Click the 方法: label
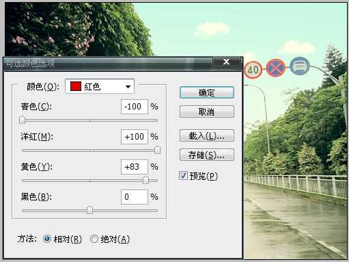This screenshot has width=349, height=262. [x=27, y=239]
